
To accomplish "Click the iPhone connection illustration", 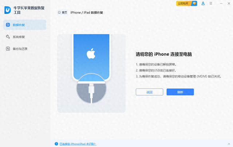I will click(x=91, y=73).
